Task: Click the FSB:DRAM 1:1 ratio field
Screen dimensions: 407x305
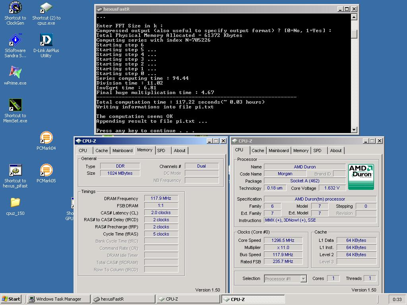Action: tap(161, 205)
